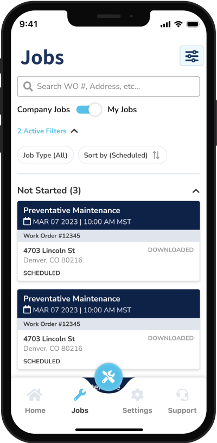
Task: Tap the calendar icon on first job card
Action: [27, 221]
